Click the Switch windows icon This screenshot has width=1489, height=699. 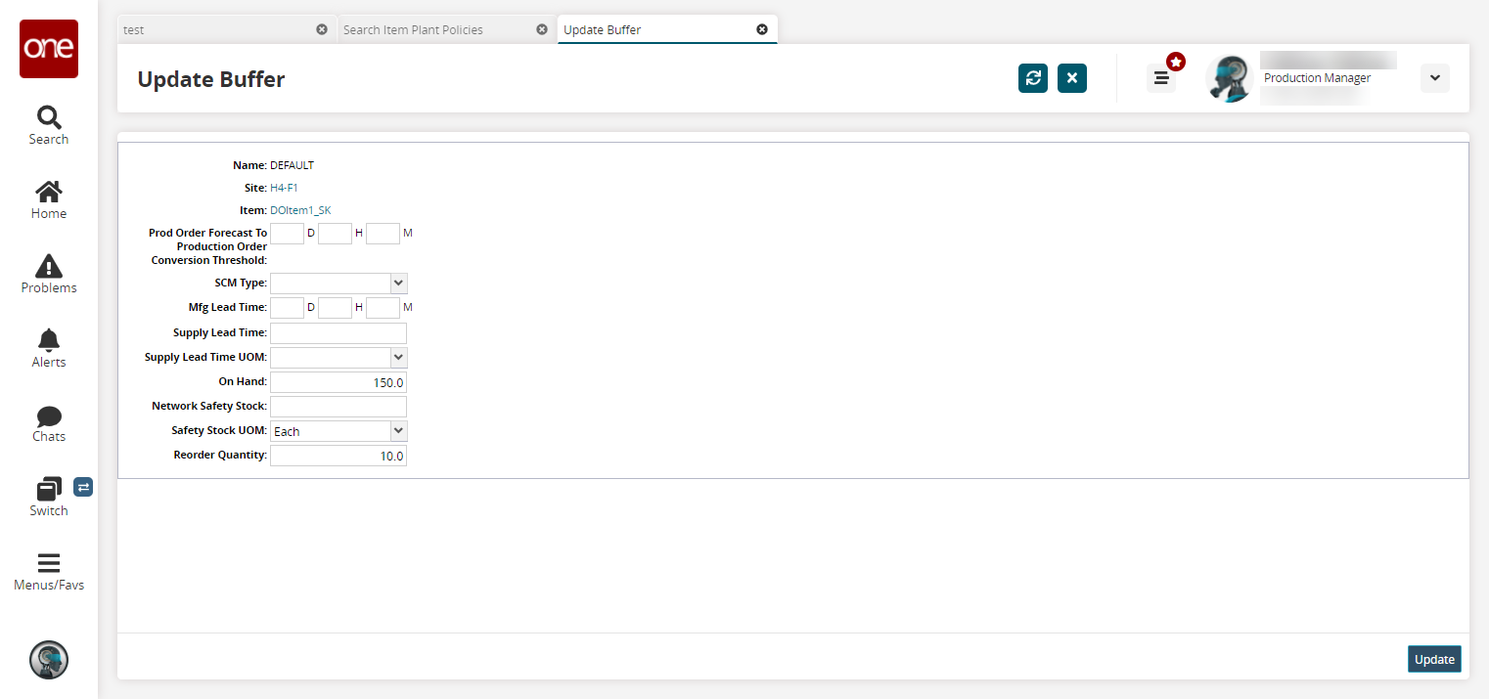tap(49, 490)
